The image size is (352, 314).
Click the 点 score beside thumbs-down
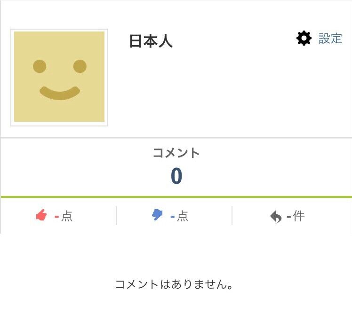point(183,216)
